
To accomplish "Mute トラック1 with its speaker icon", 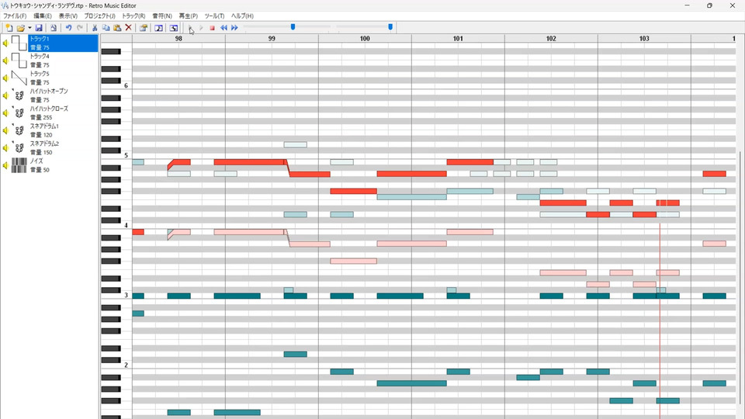I will [5, 43].
